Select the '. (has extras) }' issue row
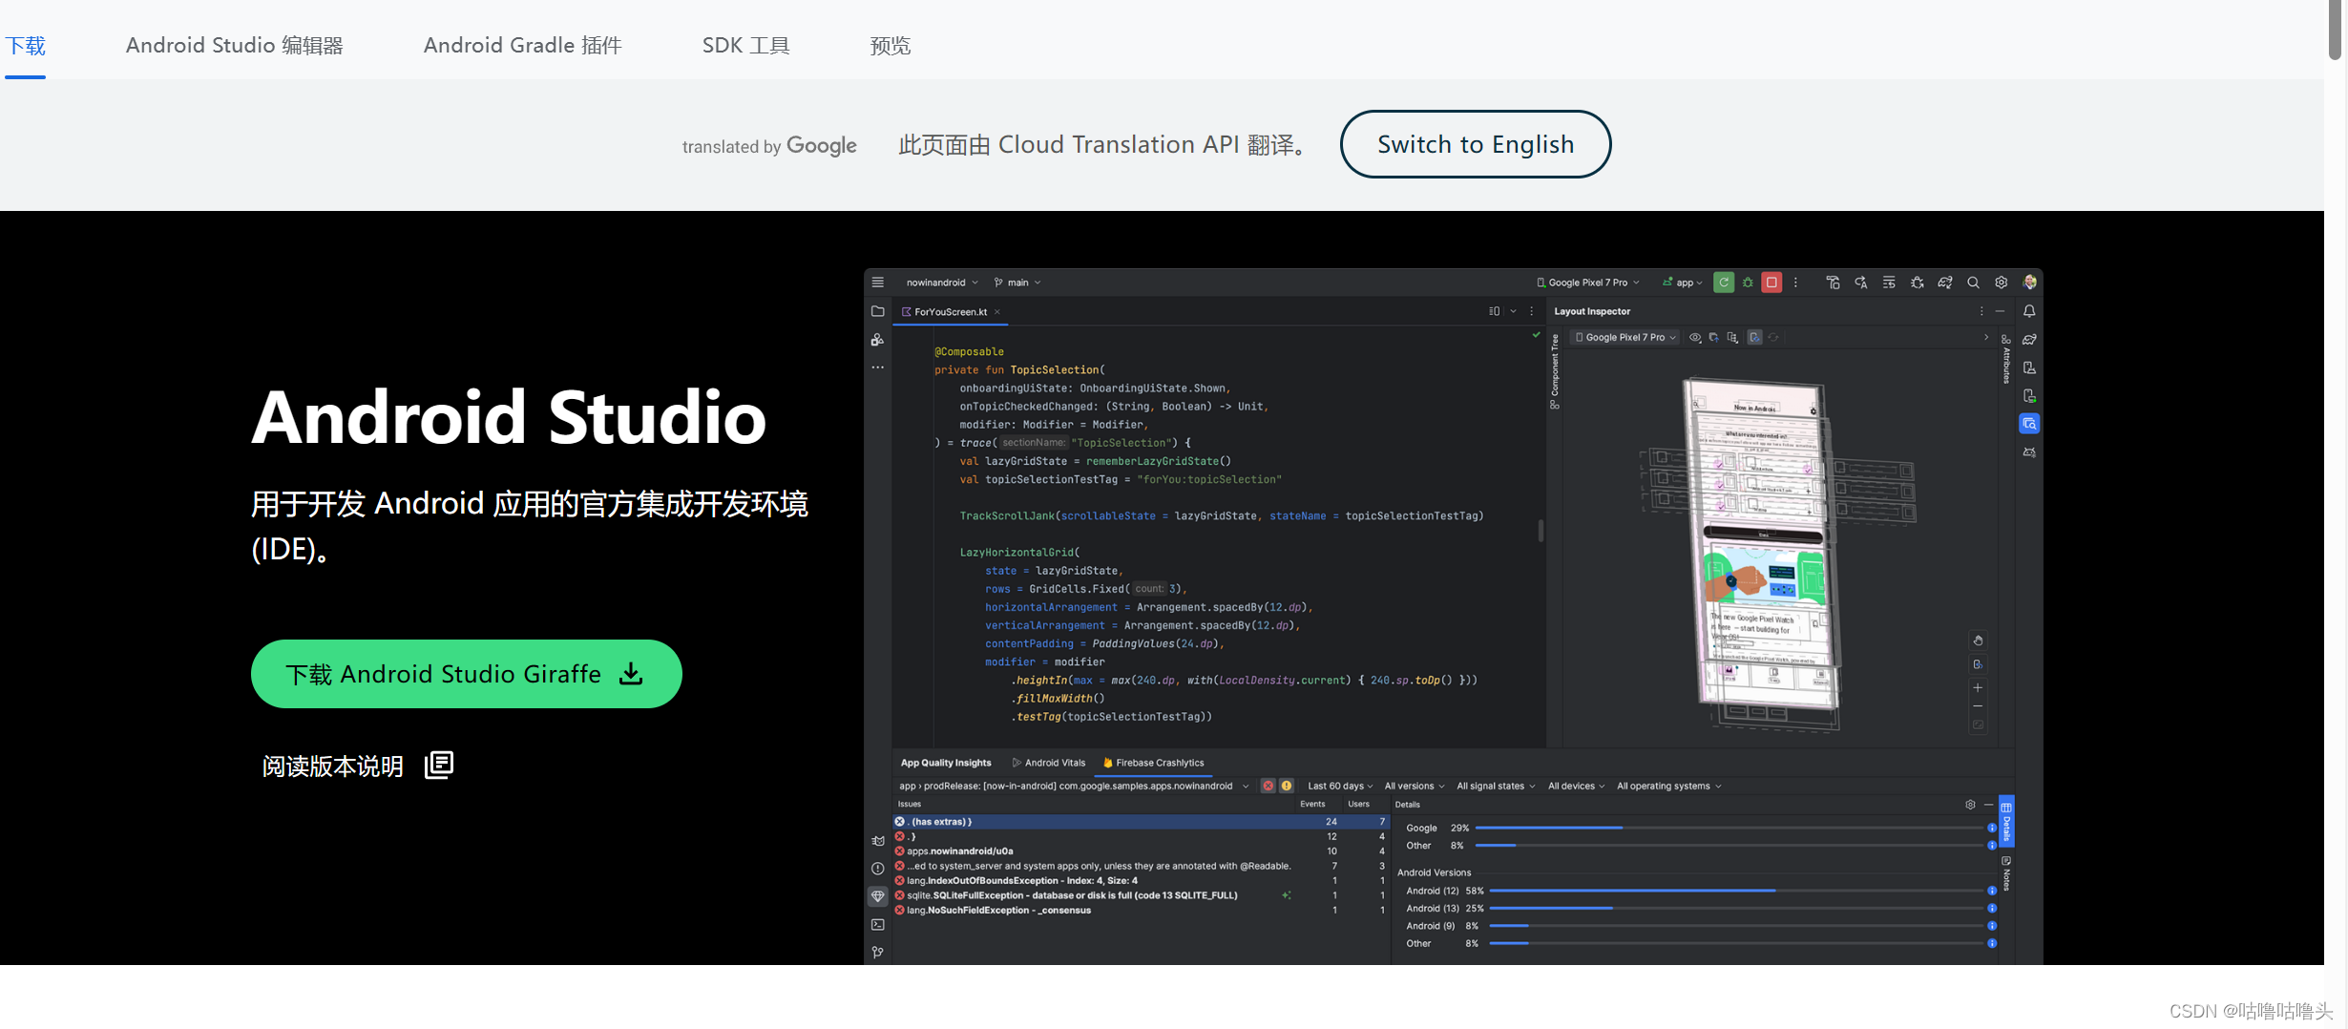The width and height of the screenshot is (2348, 1029). point(1141,821)
